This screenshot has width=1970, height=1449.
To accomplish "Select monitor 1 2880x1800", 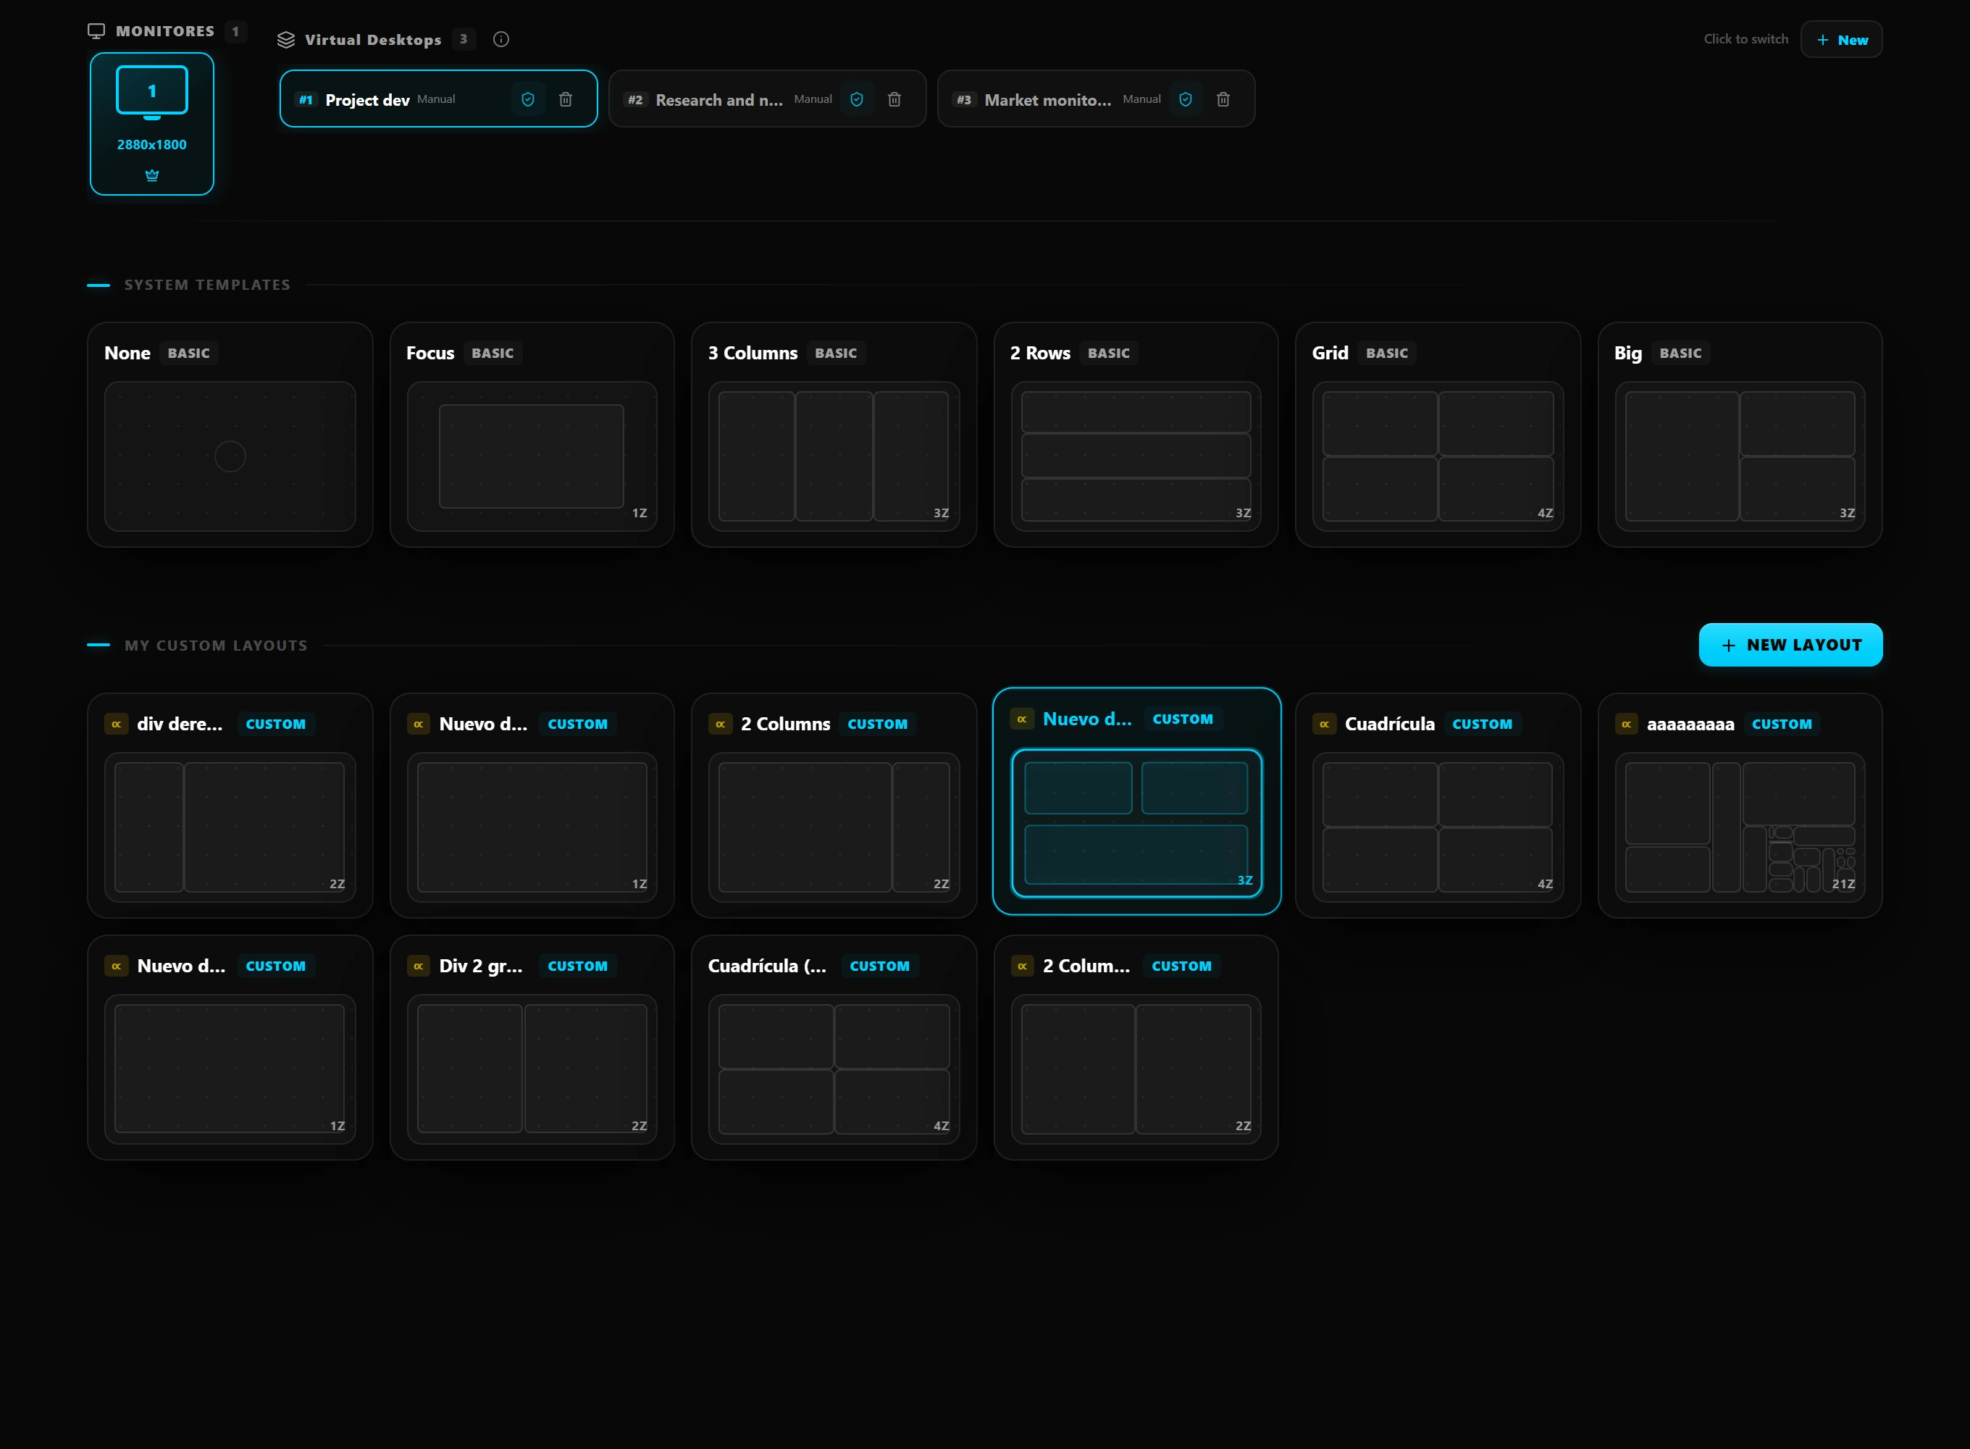I will pyautogui.click(x=151, y=124).
